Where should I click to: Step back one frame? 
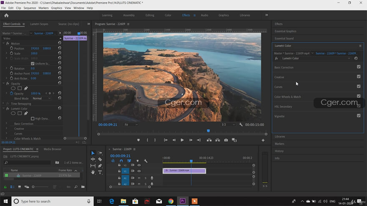(174, 140)
